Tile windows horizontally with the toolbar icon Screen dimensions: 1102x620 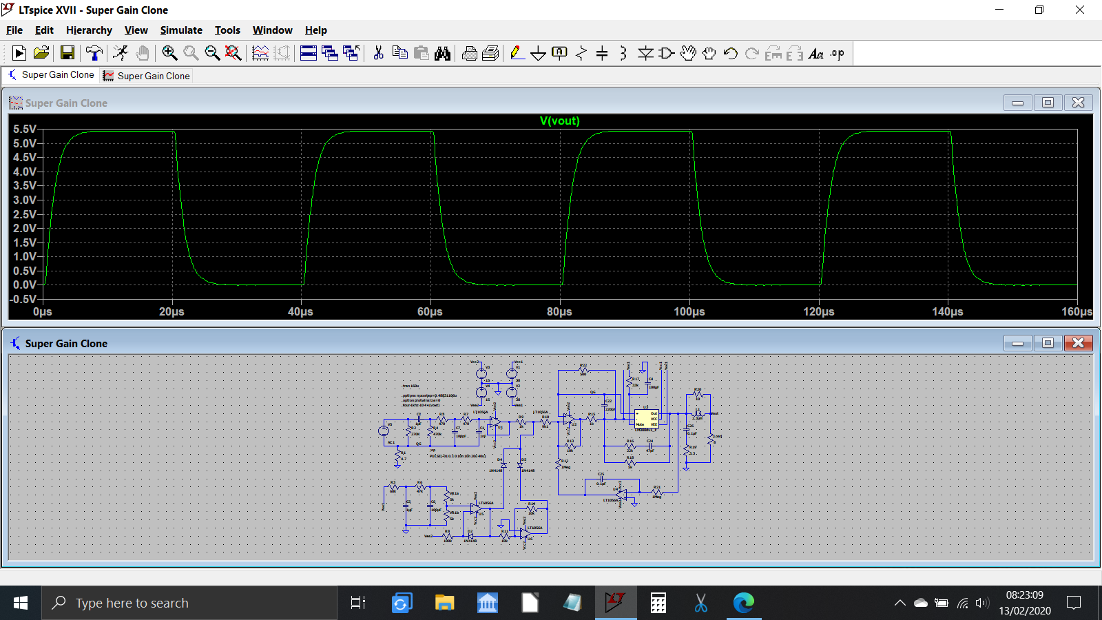309,53
